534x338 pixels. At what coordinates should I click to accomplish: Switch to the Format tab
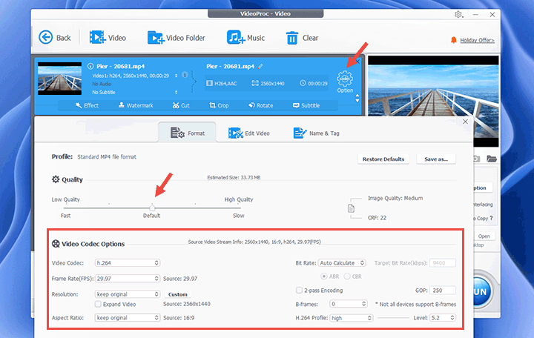[x=188, y=133]
